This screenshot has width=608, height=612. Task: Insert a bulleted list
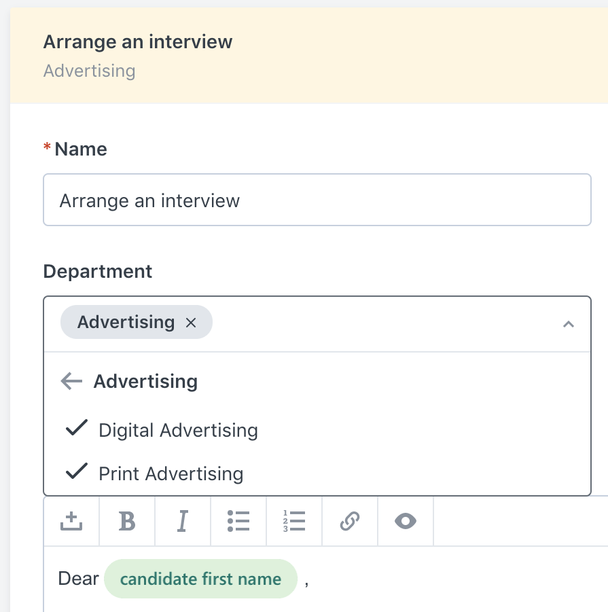(x=238, y=521)
